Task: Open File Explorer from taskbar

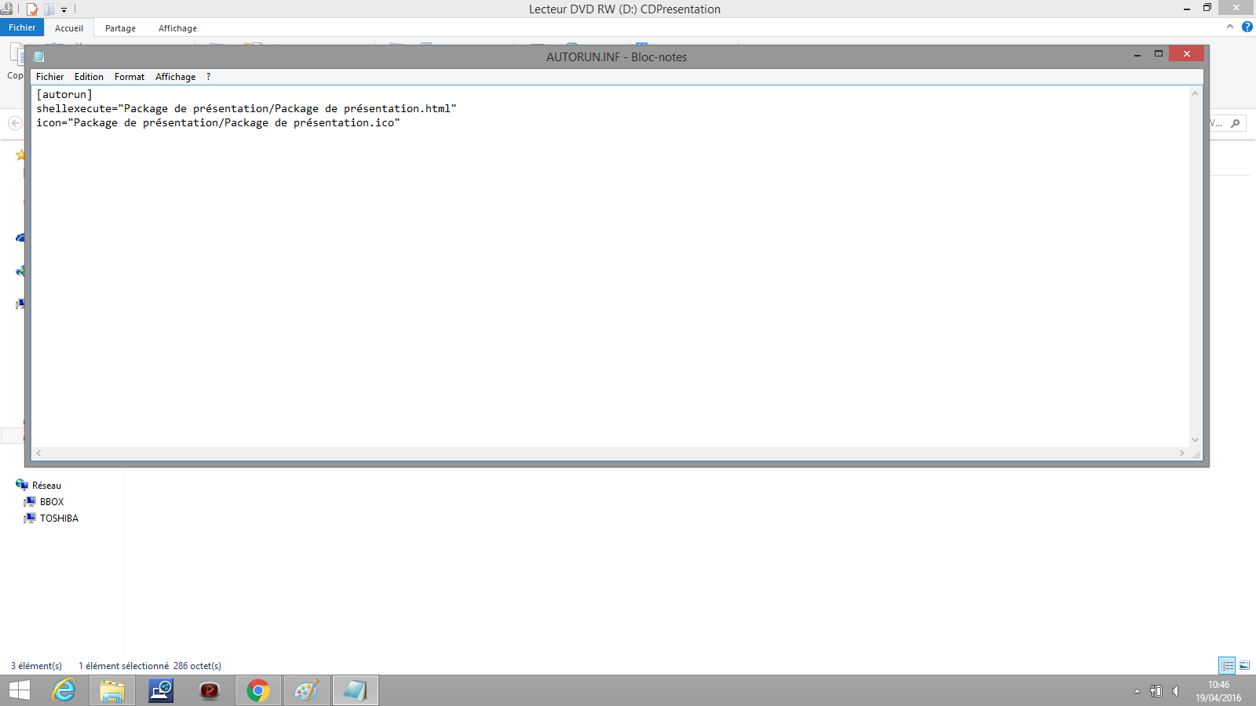Action: [112, 690]
